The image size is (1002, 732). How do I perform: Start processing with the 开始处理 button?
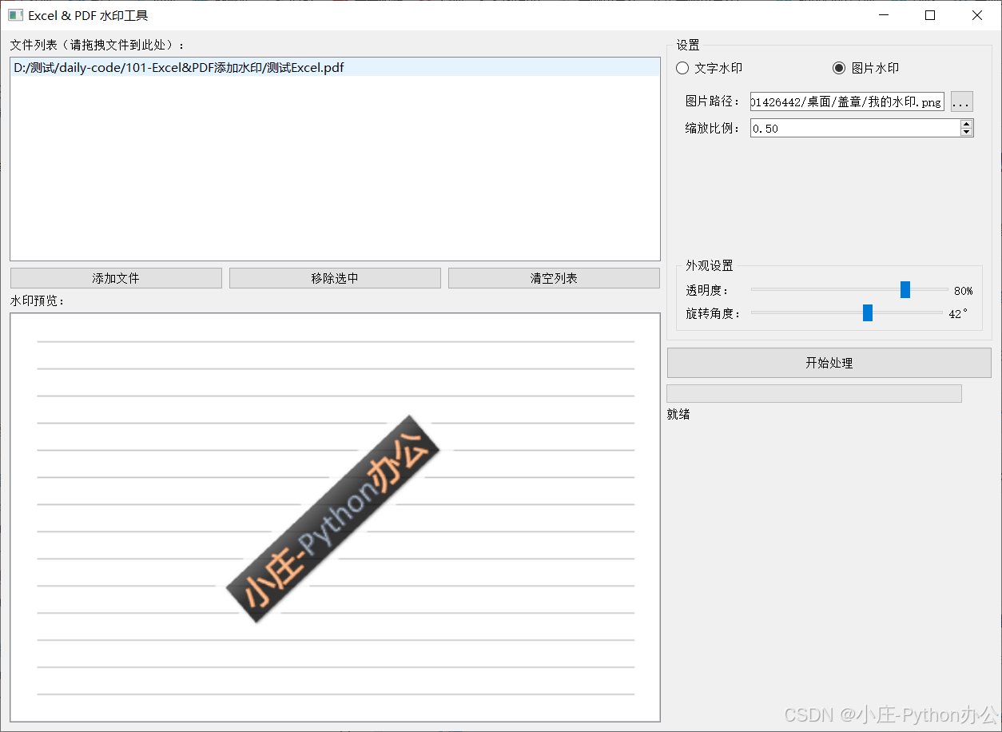(x=829, y=362)
